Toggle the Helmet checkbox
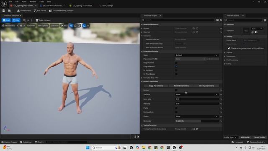 pos(176,90)
